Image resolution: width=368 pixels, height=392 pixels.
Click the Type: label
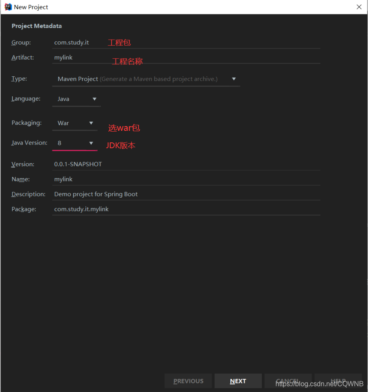(x=19, y=79)
